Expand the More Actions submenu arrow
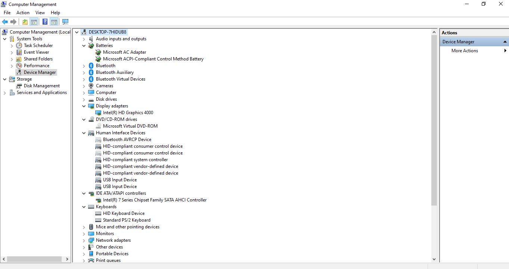The width and height of the screenshot is (509, 269). [505, 51]
